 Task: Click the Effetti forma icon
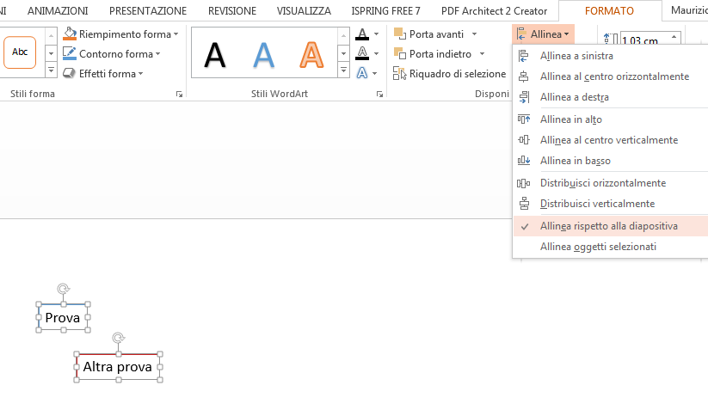point(69,73)
